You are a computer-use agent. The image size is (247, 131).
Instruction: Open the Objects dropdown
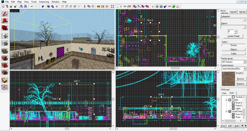244,27
